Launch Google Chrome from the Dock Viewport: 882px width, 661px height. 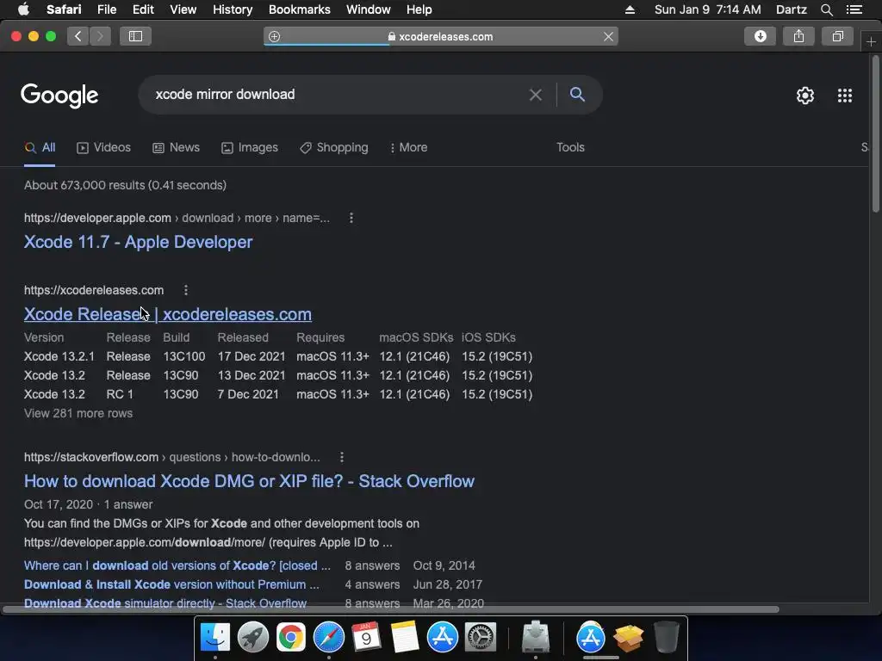click(x=291, y=637)
